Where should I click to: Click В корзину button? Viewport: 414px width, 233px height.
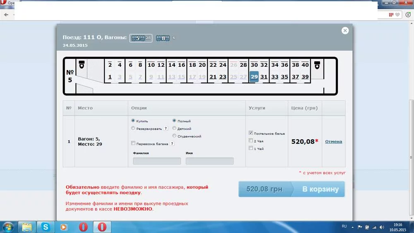[320, 189]
